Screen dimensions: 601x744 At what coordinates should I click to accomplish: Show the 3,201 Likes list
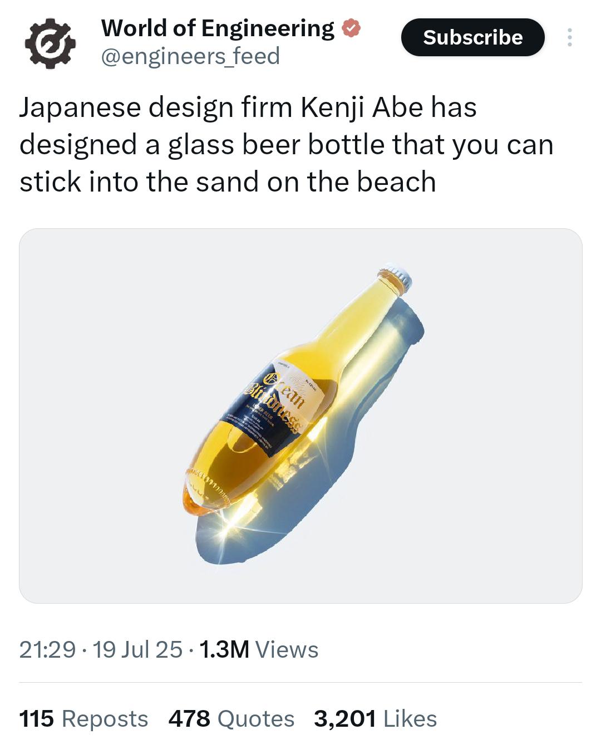click(376, 718)
